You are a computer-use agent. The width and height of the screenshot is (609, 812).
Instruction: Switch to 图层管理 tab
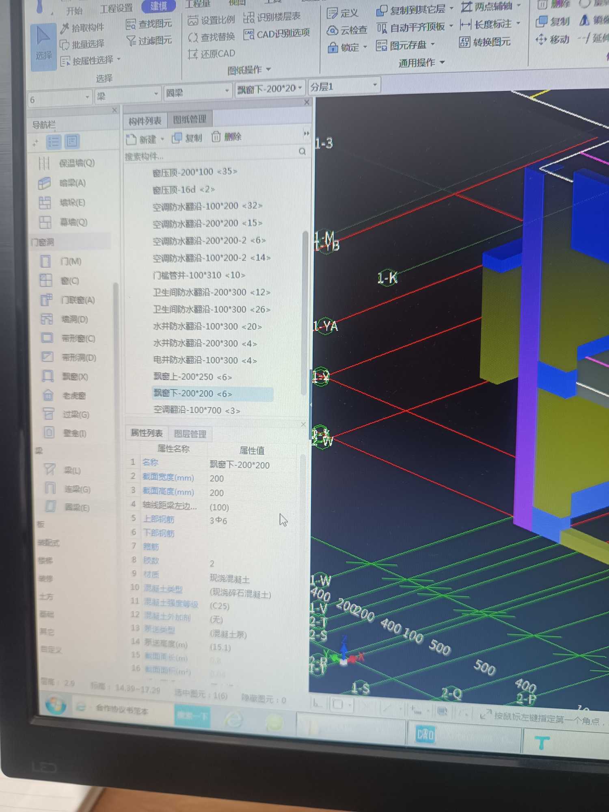pyautogui.click(x=190, y=434)
